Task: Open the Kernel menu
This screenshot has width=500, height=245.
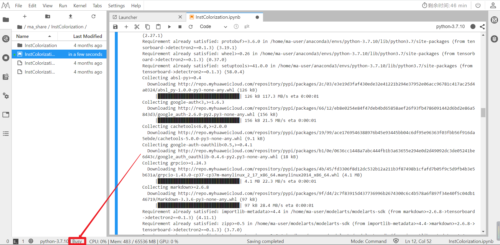Action: (80, 5)
